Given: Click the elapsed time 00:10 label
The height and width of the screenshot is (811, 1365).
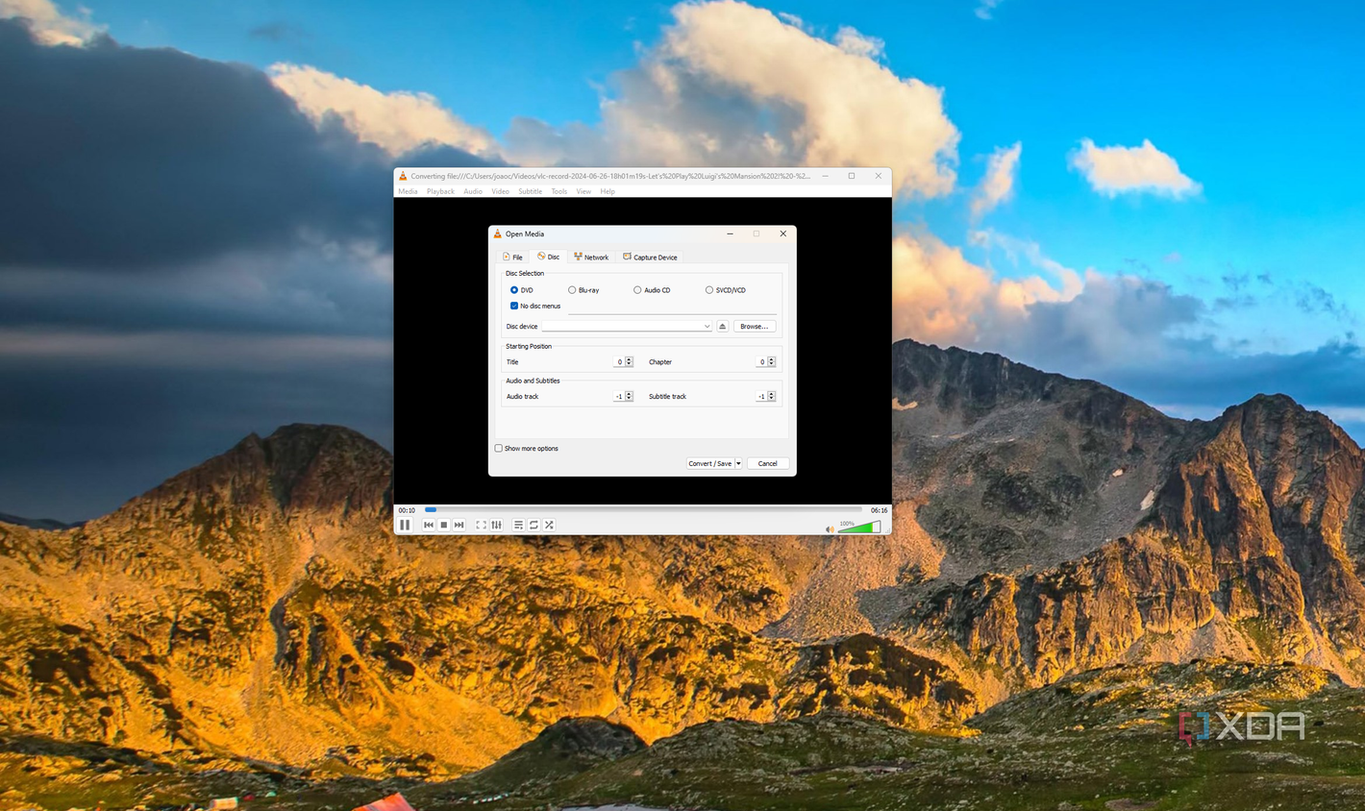Looking at the screenshot, I should pyautogui.click(x=407, y=510).
